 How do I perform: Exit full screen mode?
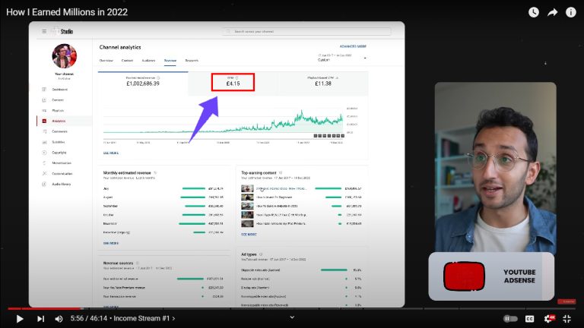(567, 319)
